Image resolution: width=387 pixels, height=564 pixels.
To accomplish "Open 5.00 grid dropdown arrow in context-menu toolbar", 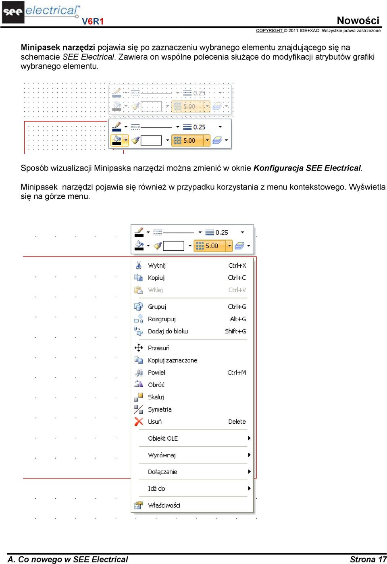I will pyautogui.click(x=229, y=246).
